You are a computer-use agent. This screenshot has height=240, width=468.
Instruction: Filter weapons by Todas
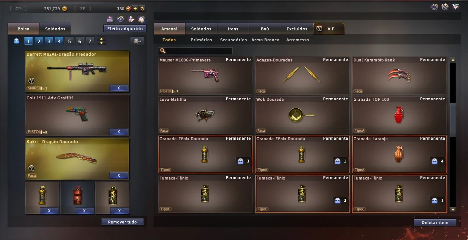coord(169,40)
